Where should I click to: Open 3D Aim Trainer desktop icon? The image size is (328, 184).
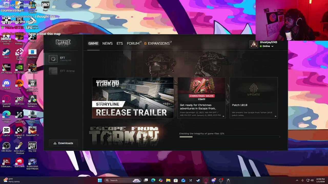click(x=19, y=54)
